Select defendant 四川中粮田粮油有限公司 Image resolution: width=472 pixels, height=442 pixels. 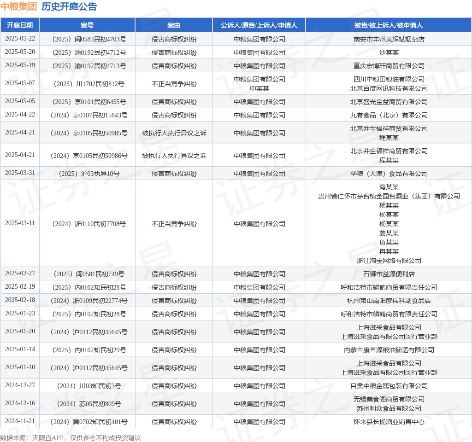pyautogui.click(x=389, y=79)
